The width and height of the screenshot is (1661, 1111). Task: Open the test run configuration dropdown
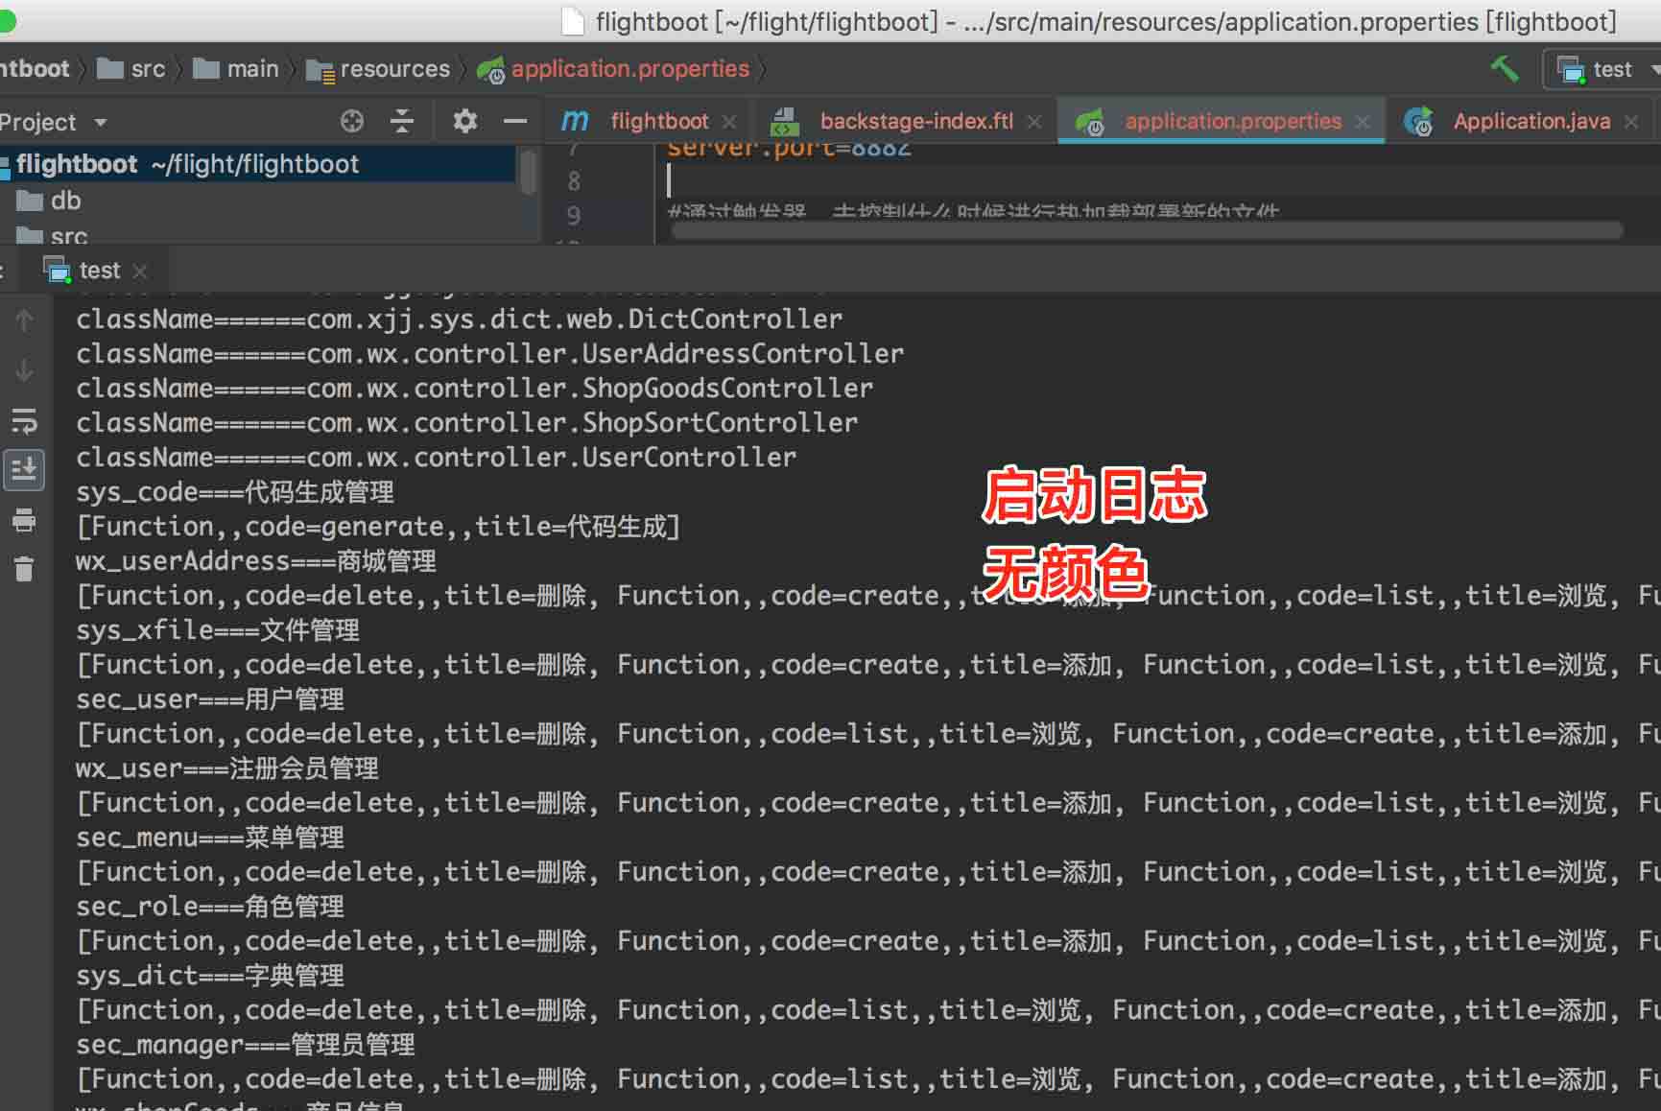[1653, 68]
